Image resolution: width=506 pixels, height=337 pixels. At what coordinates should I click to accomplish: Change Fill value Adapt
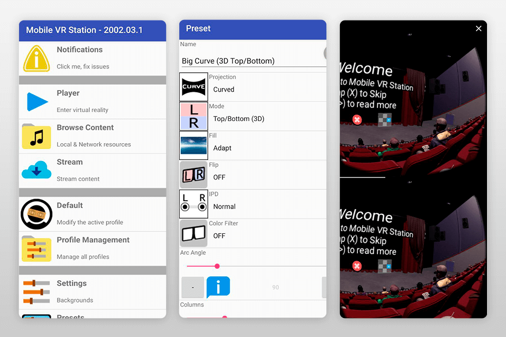click(x=222, y=148)
